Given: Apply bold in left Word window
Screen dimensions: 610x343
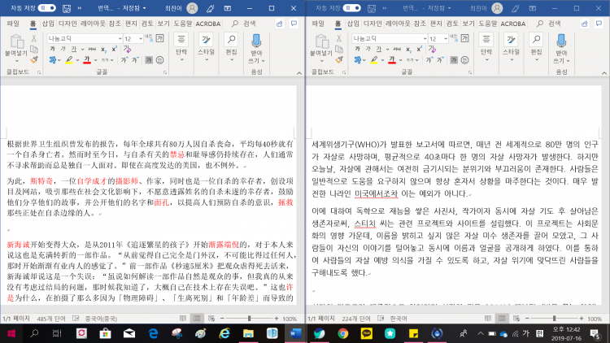Looking at the screenshot, I should [x=53, y=49].
